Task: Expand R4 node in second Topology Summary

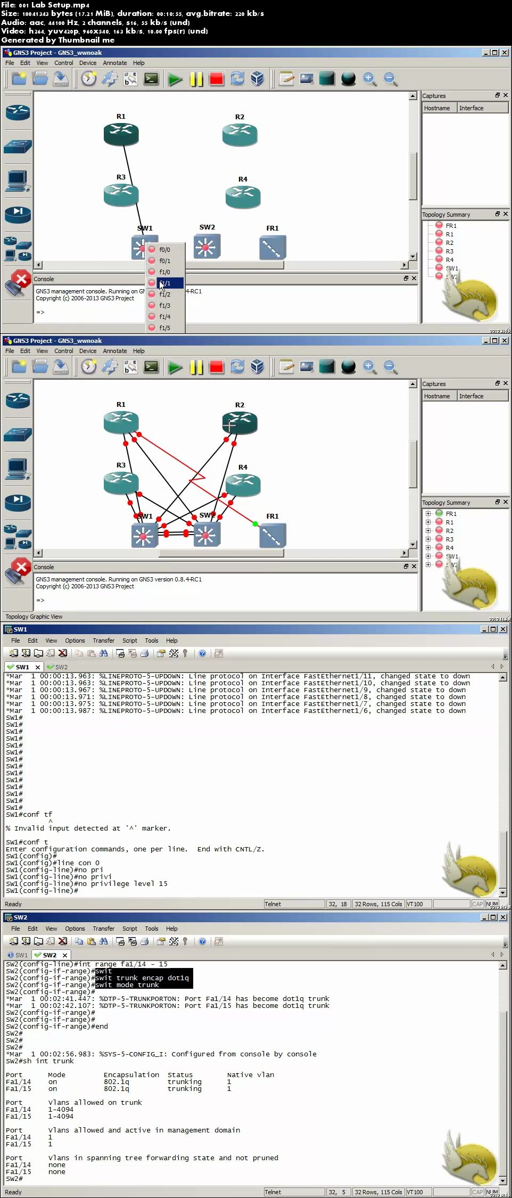Action: tap(428, 548)
